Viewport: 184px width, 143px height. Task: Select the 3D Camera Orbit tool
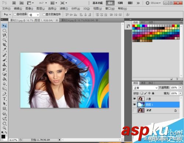click(x=4, y=119)
